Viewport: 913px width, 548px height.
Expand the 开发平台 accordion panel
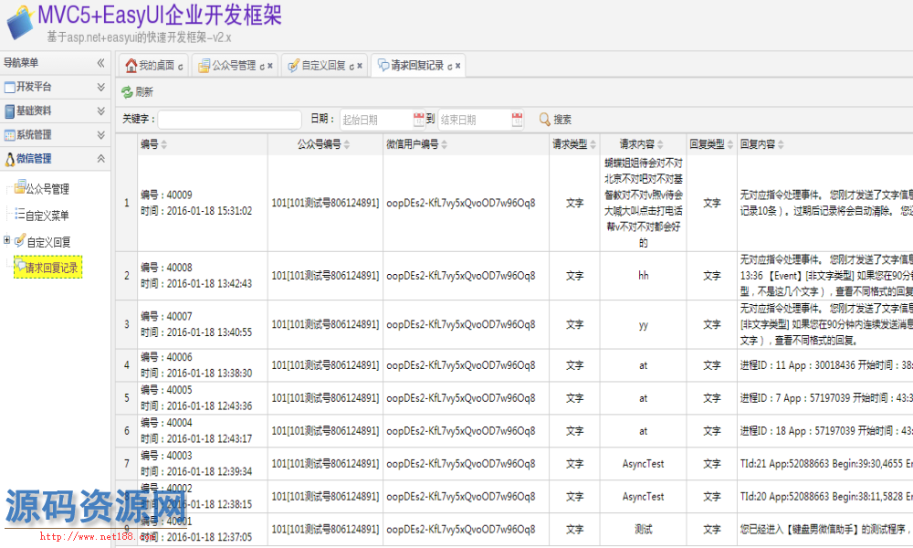pos(101,87)
